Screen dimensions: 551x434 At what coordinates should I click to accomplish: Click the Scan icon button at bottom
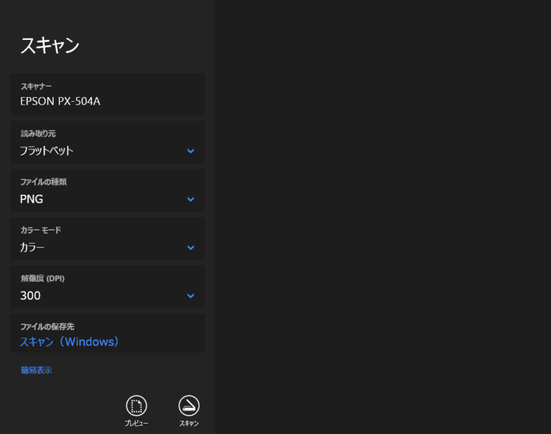pyautogui.click(x=189, y=405)
